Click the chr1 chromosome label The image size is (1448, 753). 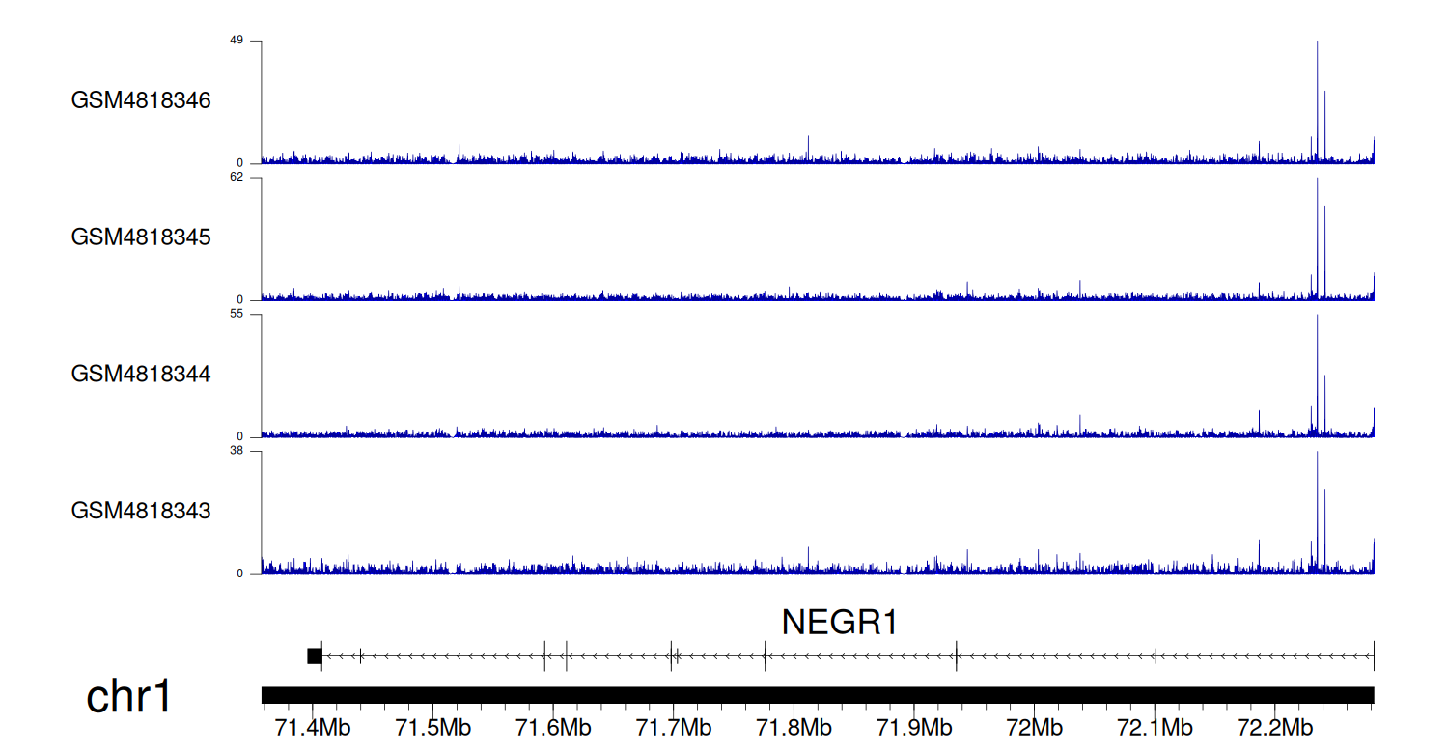128,696
